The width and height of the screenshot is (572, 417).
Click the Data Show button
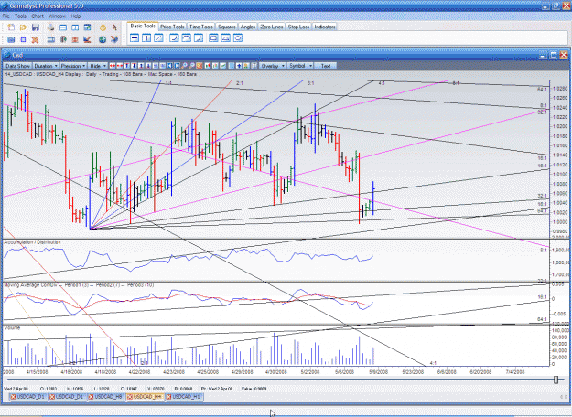[x=17, y=66]
